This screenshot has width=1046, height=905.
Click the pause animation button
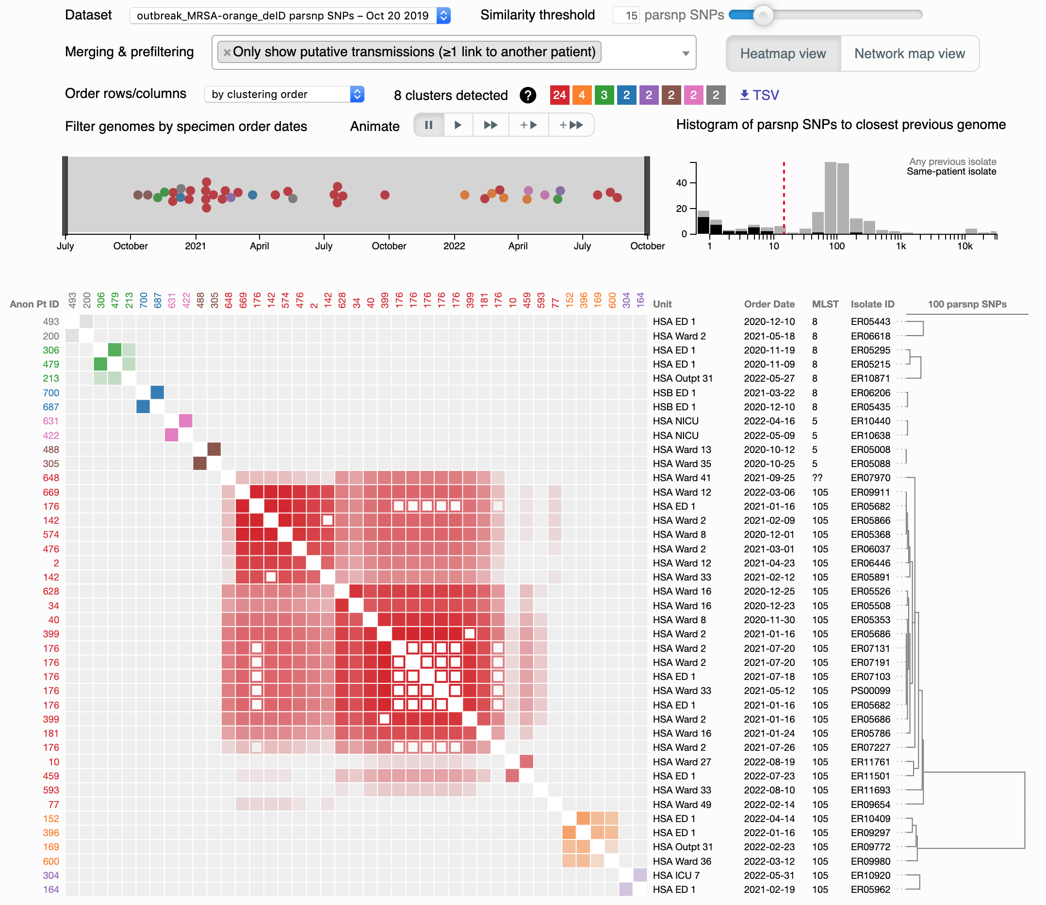(x=428, y=125)
